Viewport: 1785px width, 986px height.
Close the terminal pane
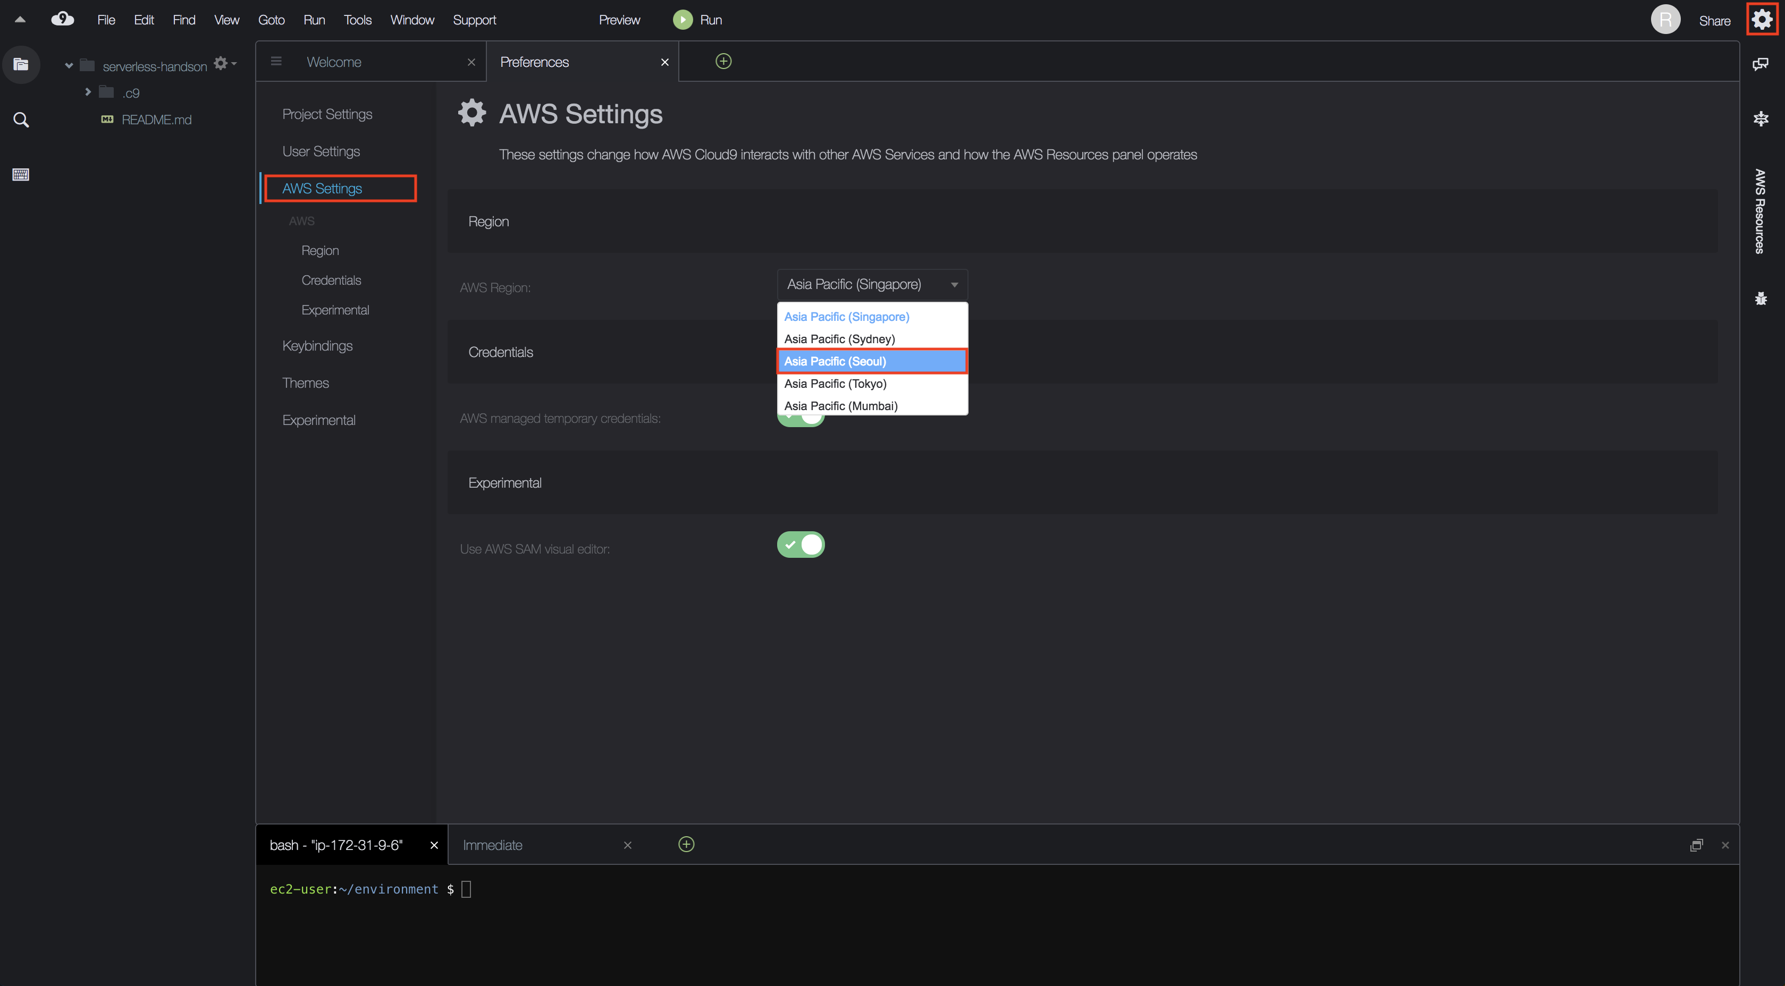click(1725, 845)
